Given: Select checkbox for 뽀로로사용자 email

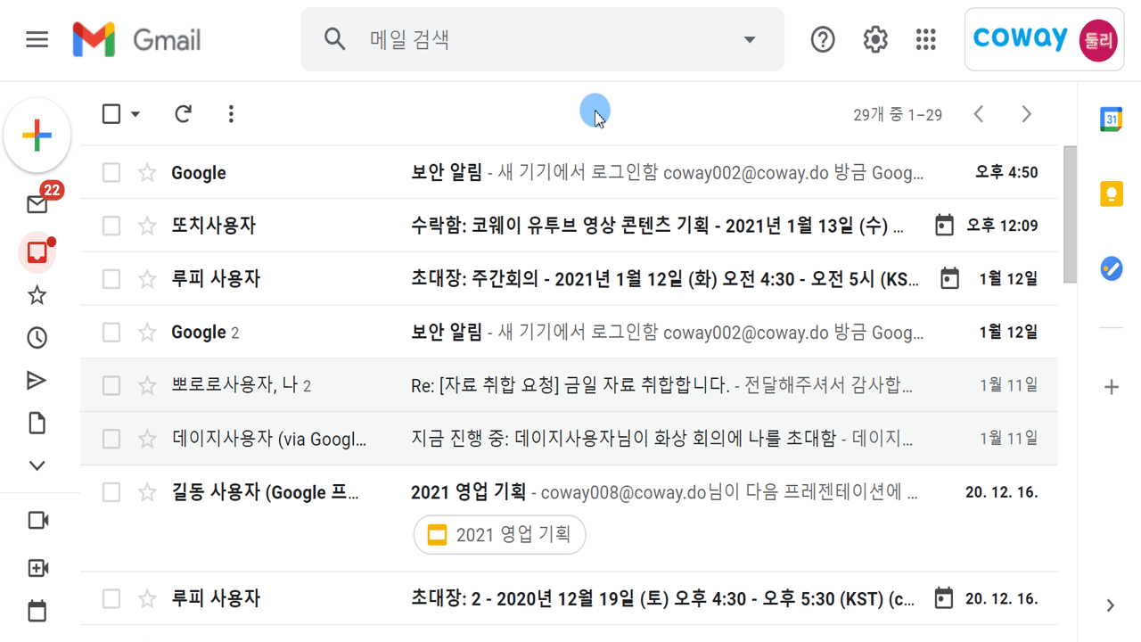Looking at the screenshot, I should (x=111, y=385).
